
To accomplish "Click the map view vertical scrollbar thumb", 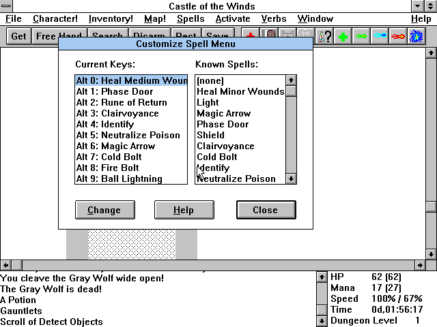I will coord(431,206).
